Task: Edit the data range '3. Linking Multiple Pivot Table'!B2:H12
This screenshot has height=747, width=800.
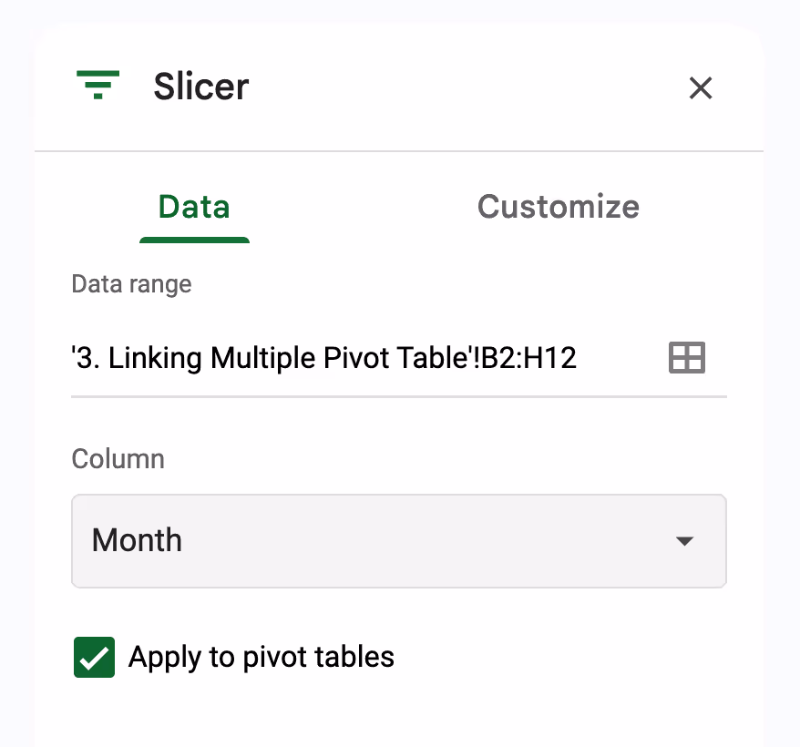Action: tap(323, 357)
